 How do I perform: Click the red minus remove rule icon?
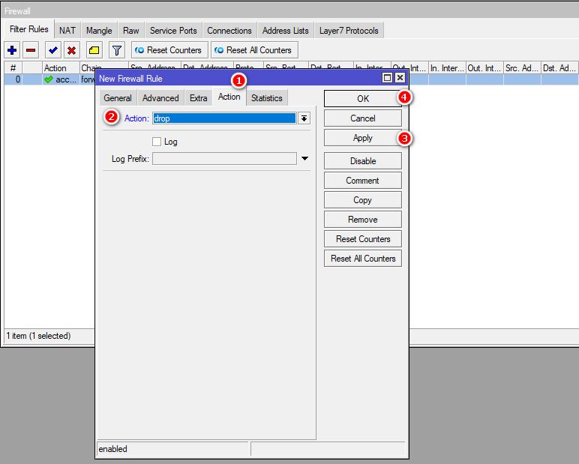point(31,50)
